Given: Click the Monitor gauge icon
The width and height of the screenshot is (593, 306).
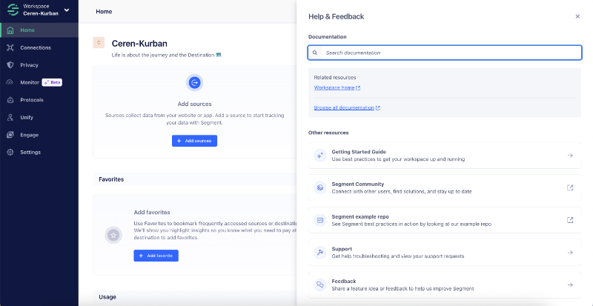Looking at the screenshot, I should pos(10,82).
